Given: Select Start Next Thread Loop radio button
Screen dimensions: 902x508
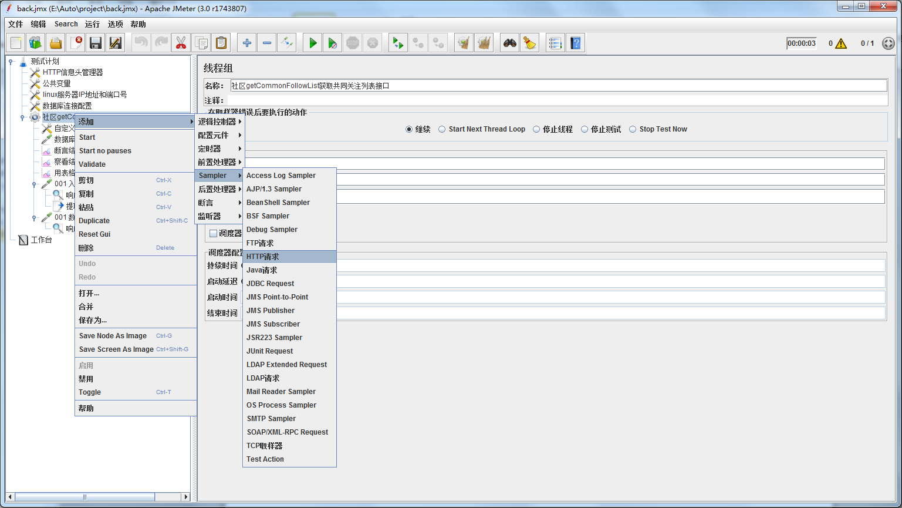Looking at the screenshot, I should pyautogui.click(x=442, y=129).
